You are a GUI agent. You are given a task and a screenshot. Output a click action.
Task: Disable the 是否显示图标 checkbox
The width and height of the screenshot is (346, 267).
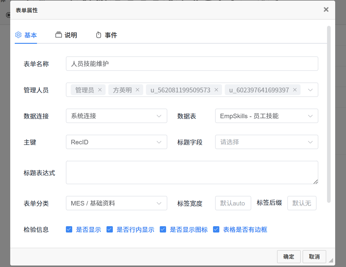click(163, 230)
